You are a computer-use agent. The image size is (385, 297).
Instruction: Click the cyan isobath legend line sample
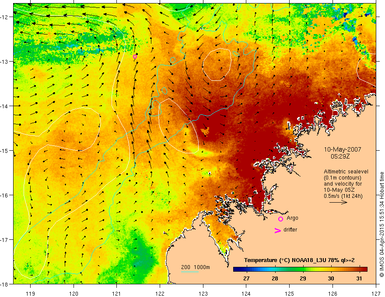(190, 272)
